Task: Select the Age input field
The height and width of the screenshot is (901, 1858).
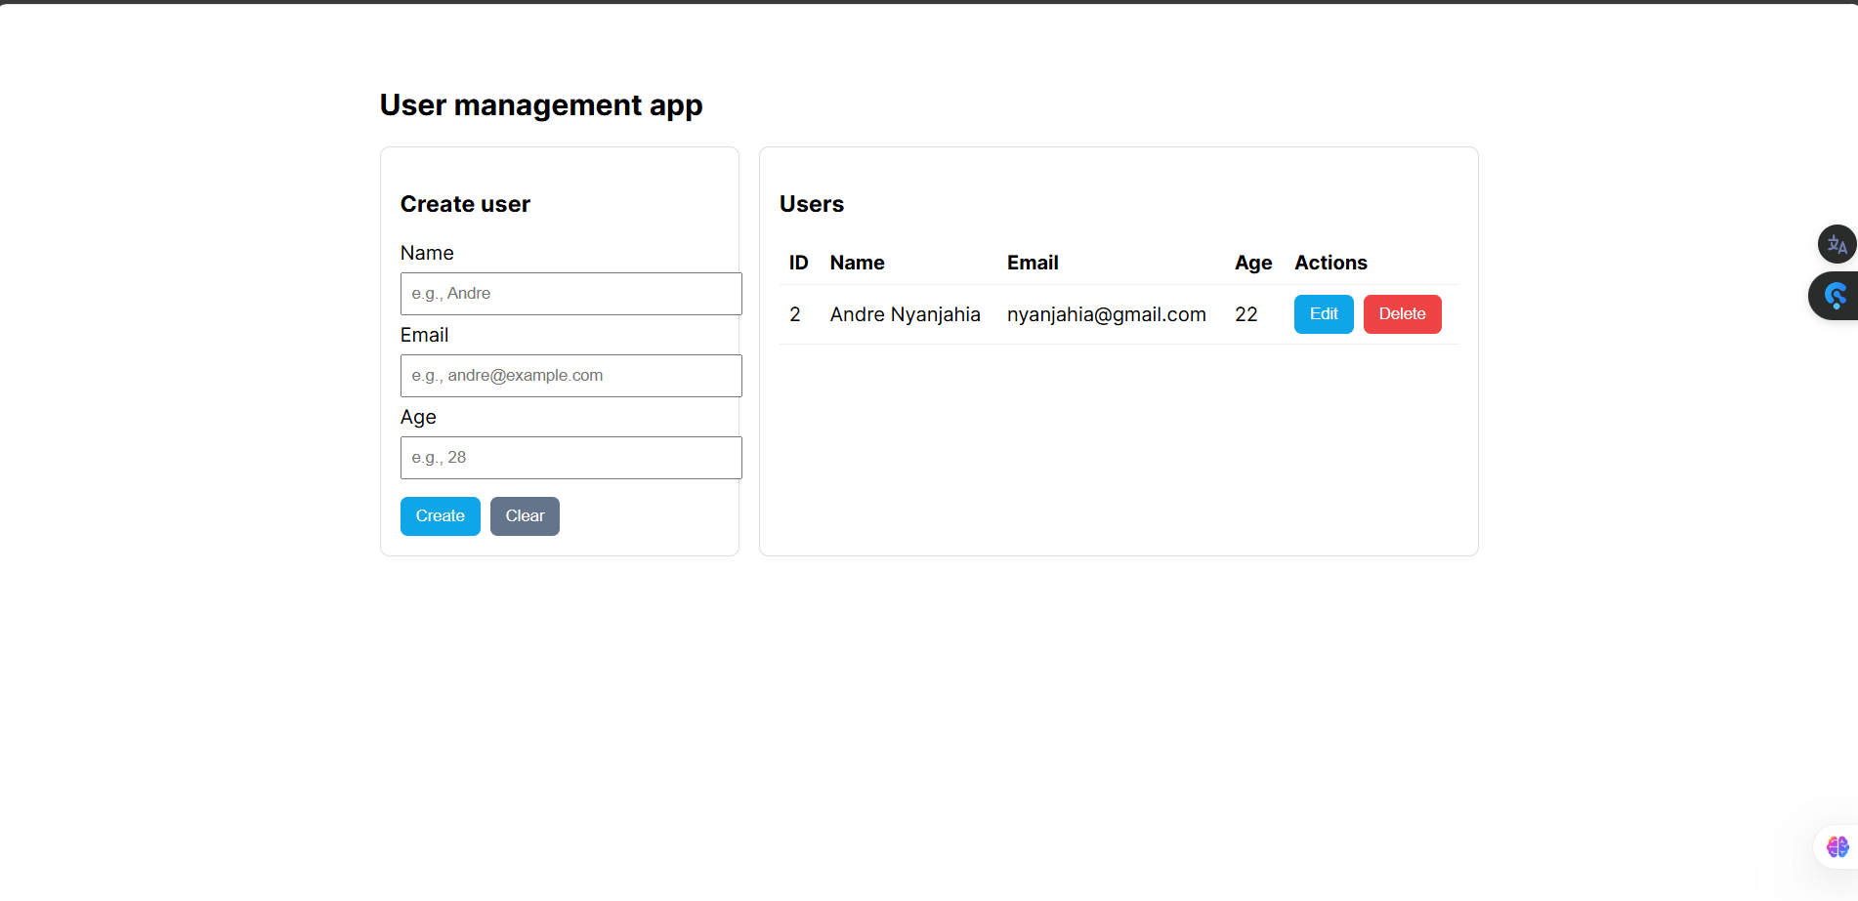Action: click(570, 458)
